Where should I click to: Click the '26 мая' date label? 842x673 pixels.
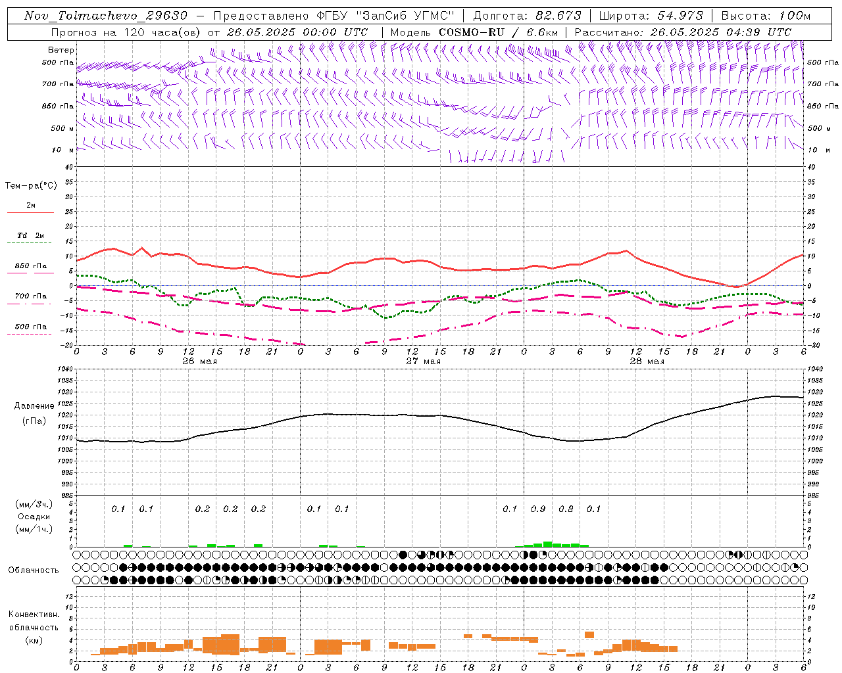point(200,361)
